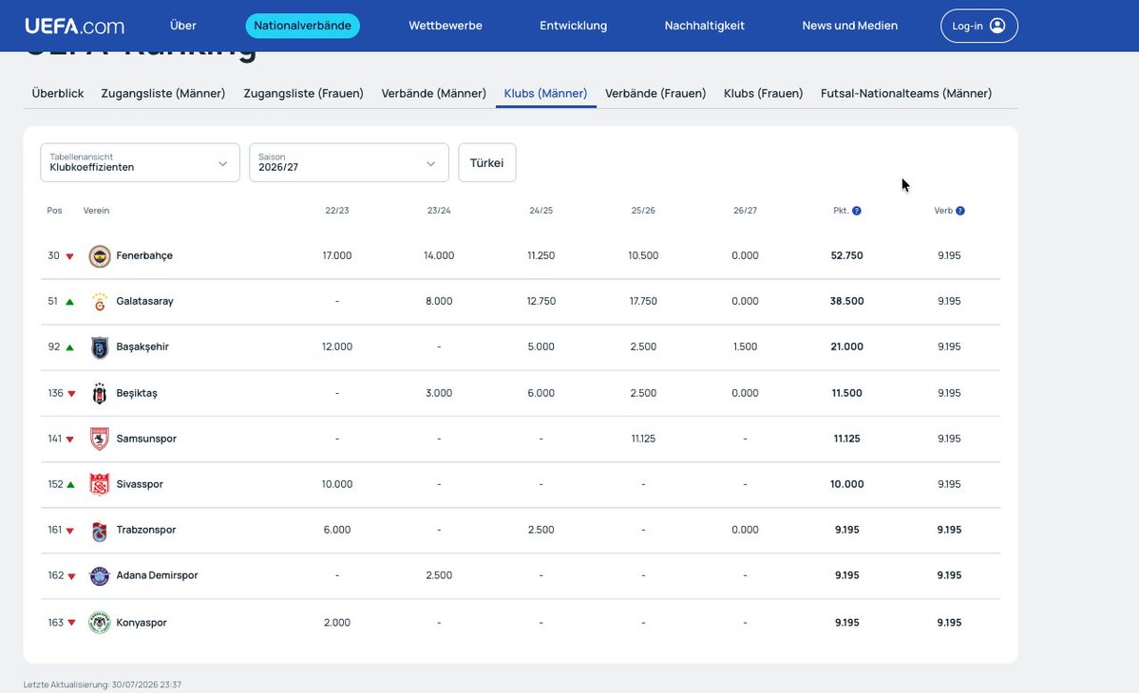Click Beşiktaş's red down-trend arrow
Viewport: 1139px width, 693px height.
click(x=71, y=394)
